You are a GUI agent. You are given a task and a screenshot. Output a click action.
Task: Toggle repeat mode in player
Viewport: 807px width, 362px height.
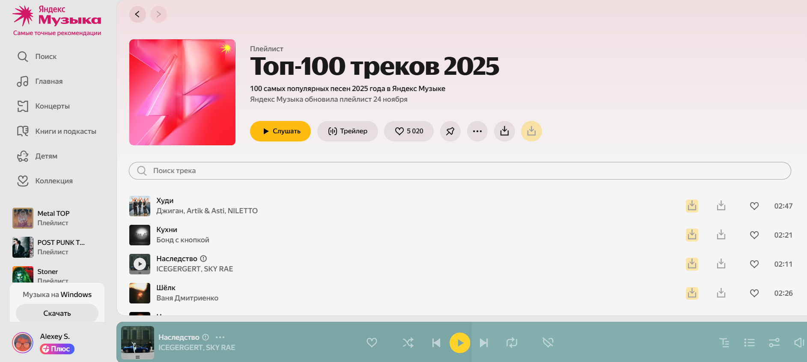[512, 342]
